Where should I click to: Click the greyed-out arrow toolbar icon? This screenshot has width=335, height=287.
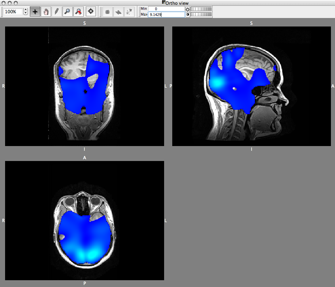tap(118, 12)
